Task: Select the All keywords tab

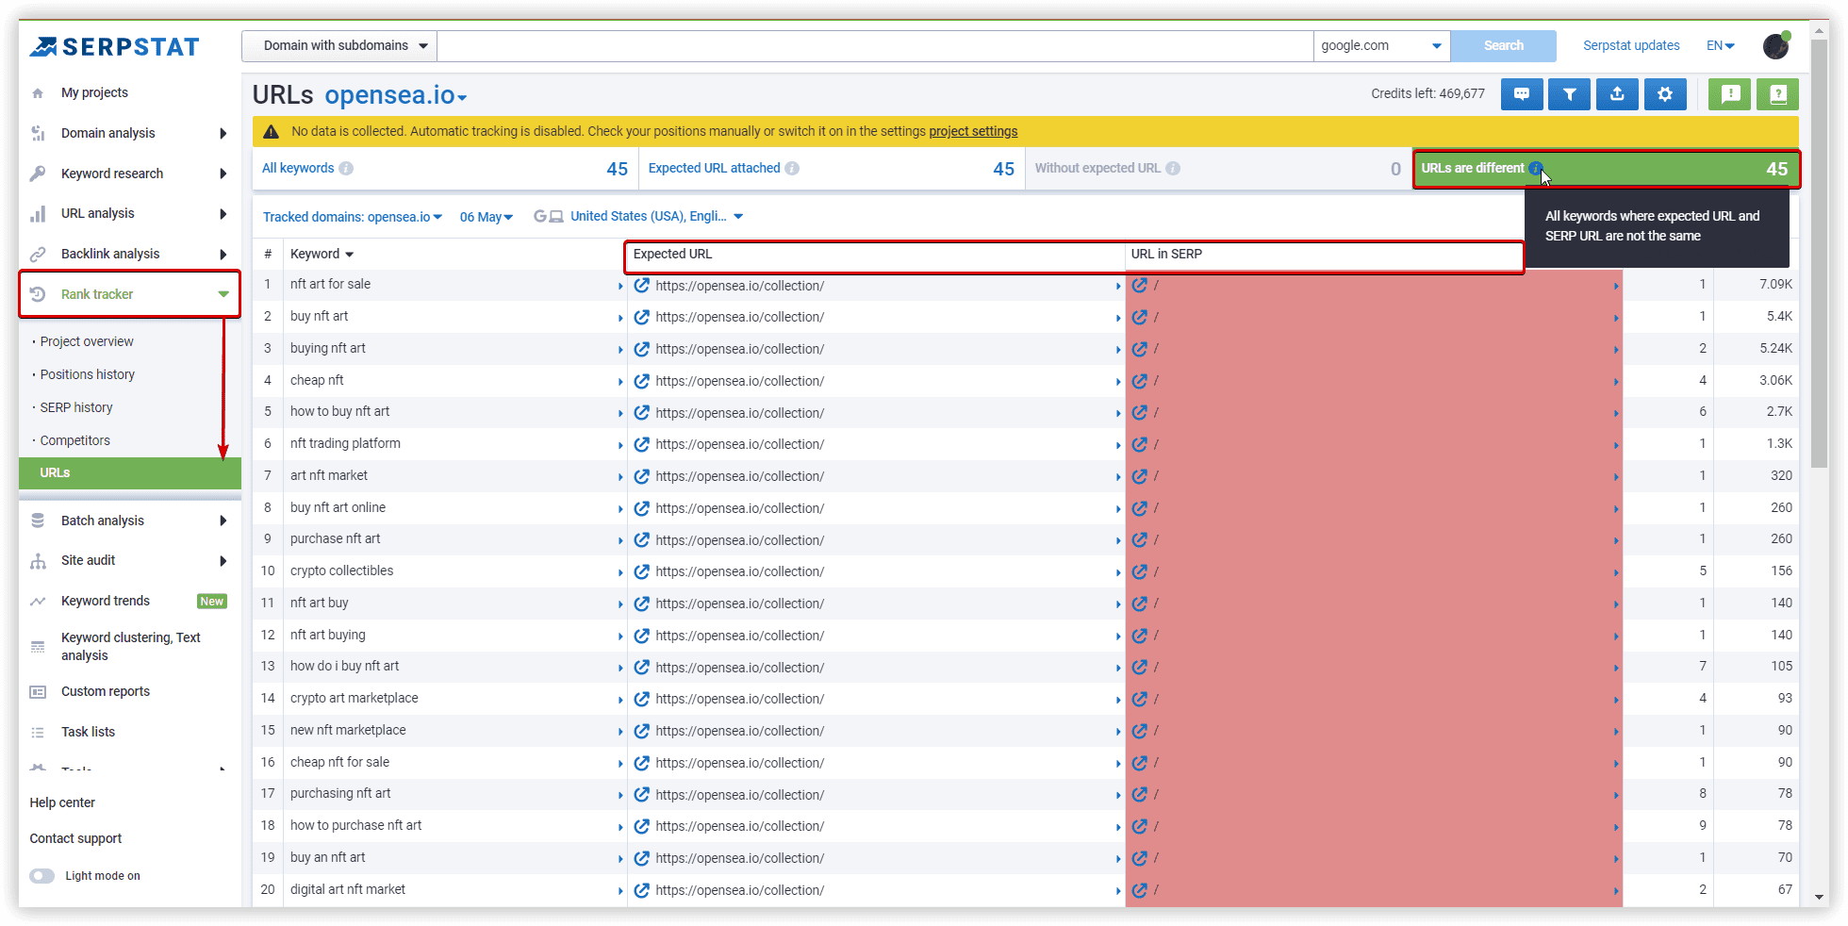Action: tap(445, 169)
